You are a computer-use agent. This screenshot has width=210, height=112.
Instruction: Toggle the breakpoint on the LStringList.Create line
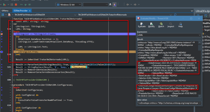2,34
